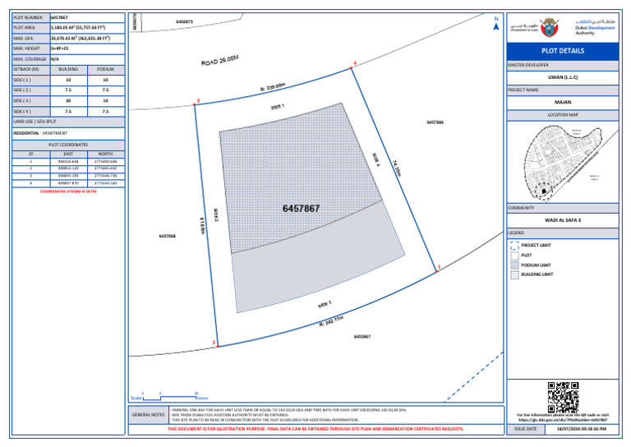Click the LAND USE / GFA SPLIT header
The image size is (631, 447).
[68, 122]
